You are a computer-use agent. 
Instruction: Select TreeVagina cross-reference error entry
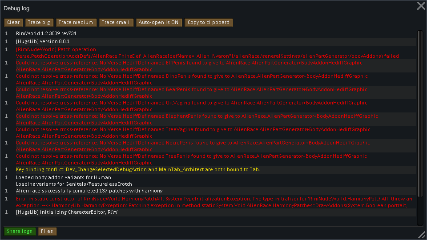point(209,132)
